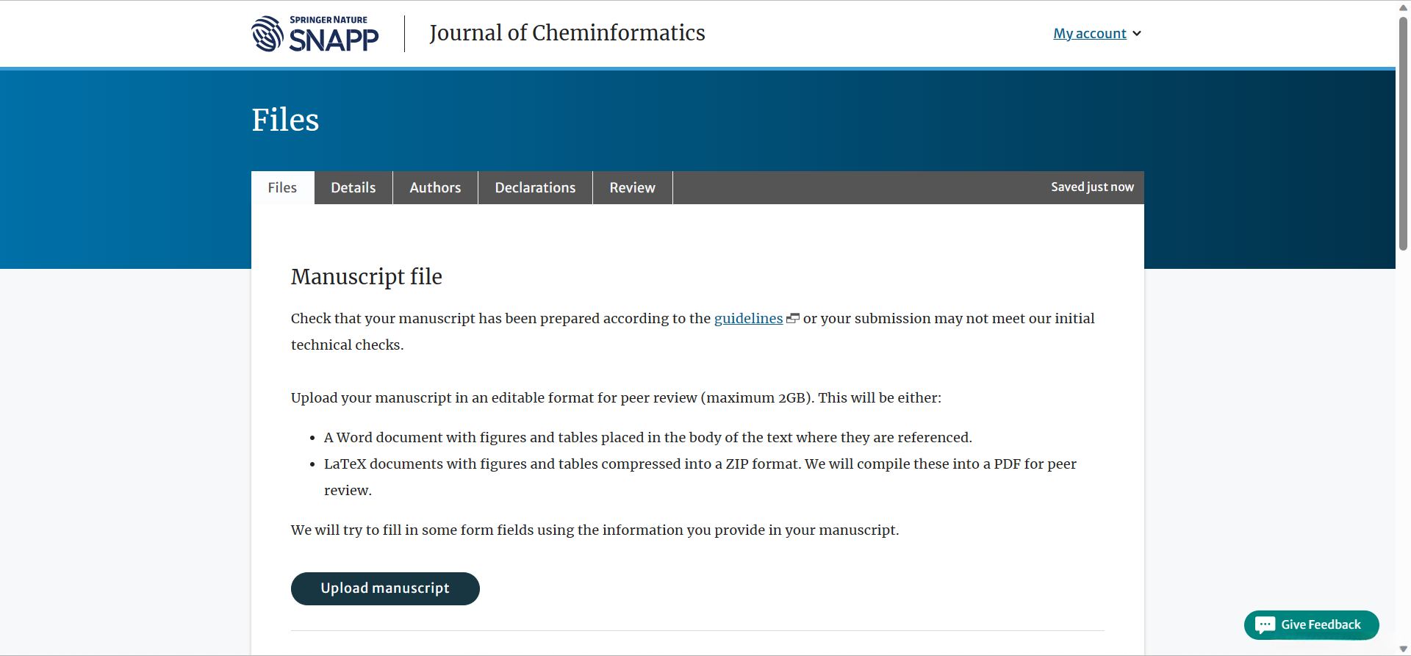Screen dimensions: 1411x656
Task: Click the Journal of Cheminformatics title
Action: pyautogui.click(x=567, y=33)
